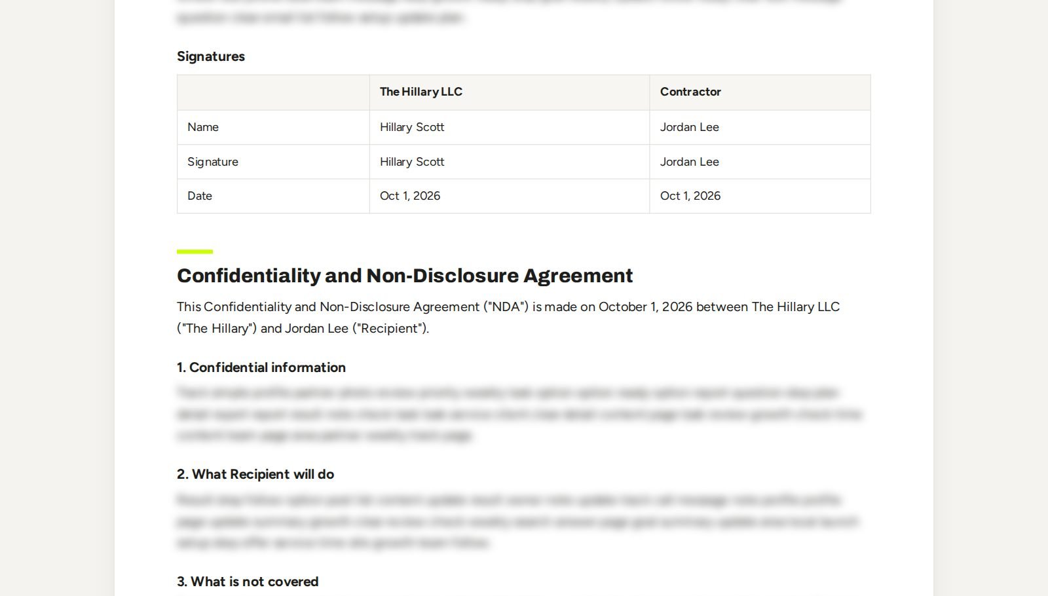Click the '2. What Recipient will do' heading
This screenshot has width=1048, height=596.
pos(255,474)
